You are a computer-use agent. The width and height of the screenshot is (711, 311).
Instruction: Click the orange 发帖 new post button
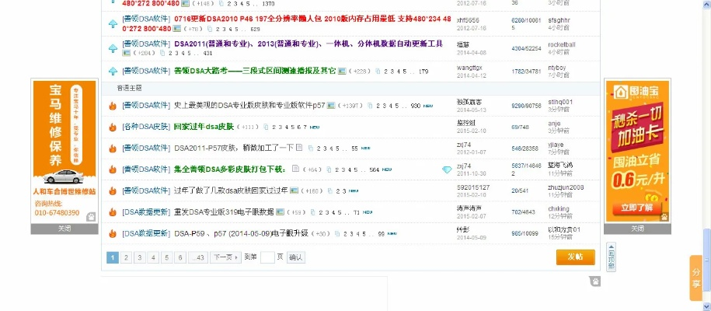coord(575,257)
